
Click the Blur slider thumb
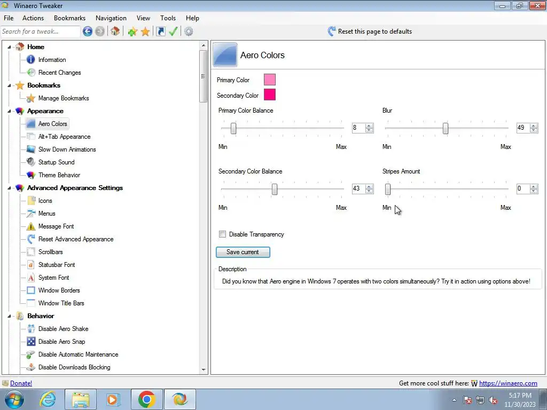coord(446,128)
